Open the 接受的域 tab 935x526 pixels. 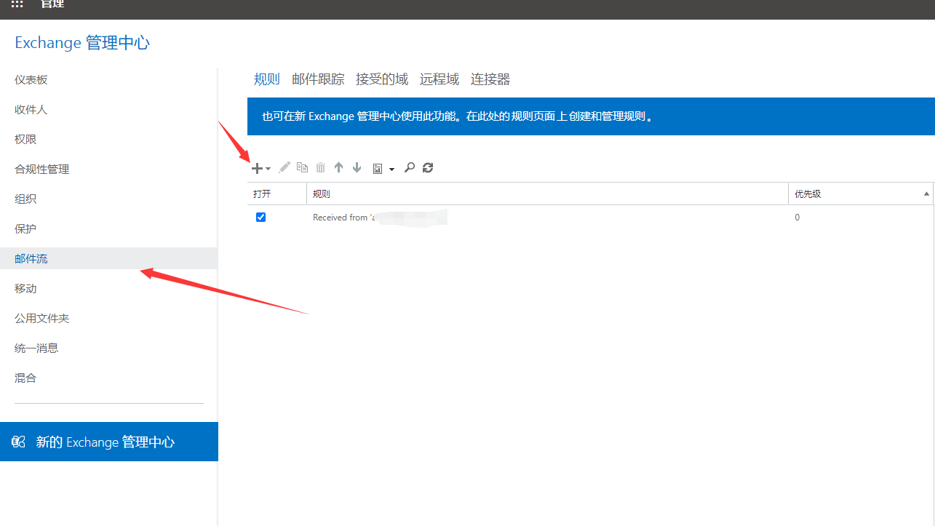[382, 79]
